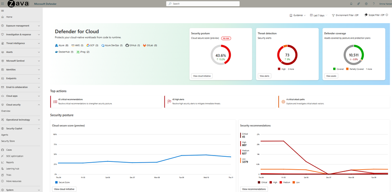
Task: Click the notifications bell icon
Action: coord(351,4)
